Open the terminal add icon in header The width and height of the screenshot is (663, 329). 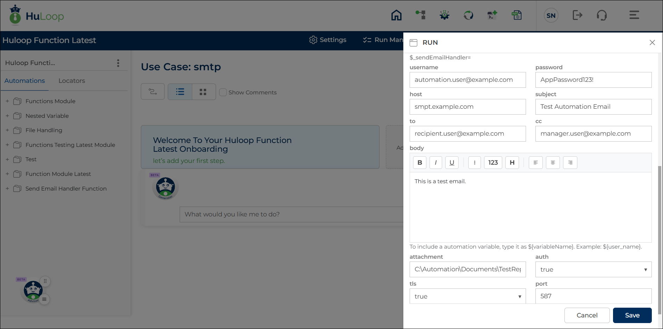pyautogui.click(x=492, y=15)
